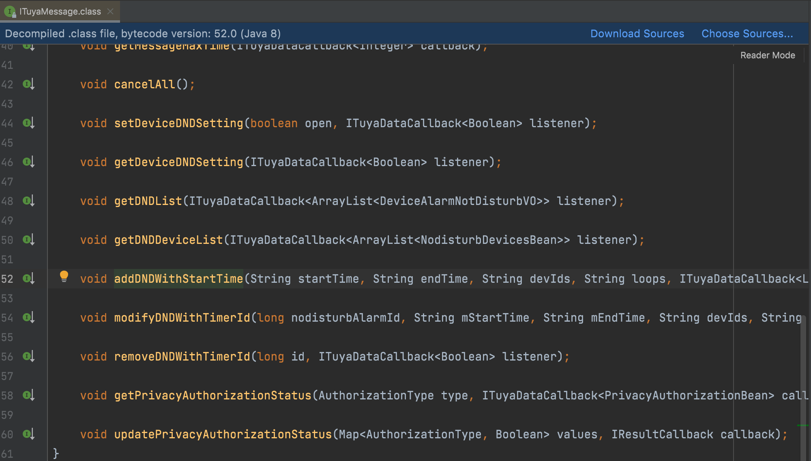811x461 pixels.
Task: Close the ITuyaMessage.class tab
Action: tap(110, 11)
